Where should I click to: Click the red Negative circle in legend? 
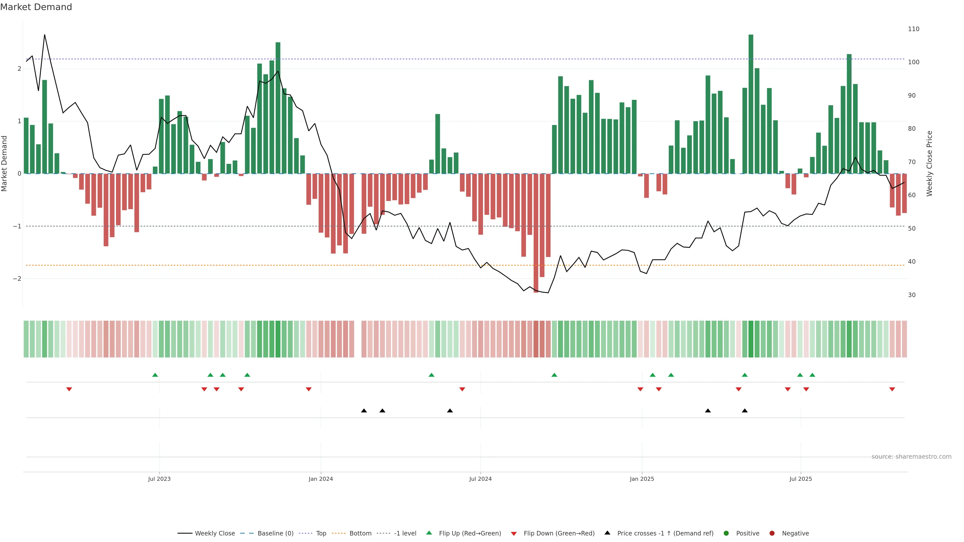(772, 533)
